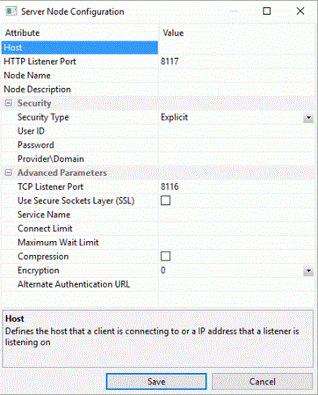Image resolution: width=318 pixels, height=395 pixels.
Task: Click the Connect Limit value field
Action: pos(237,229)
